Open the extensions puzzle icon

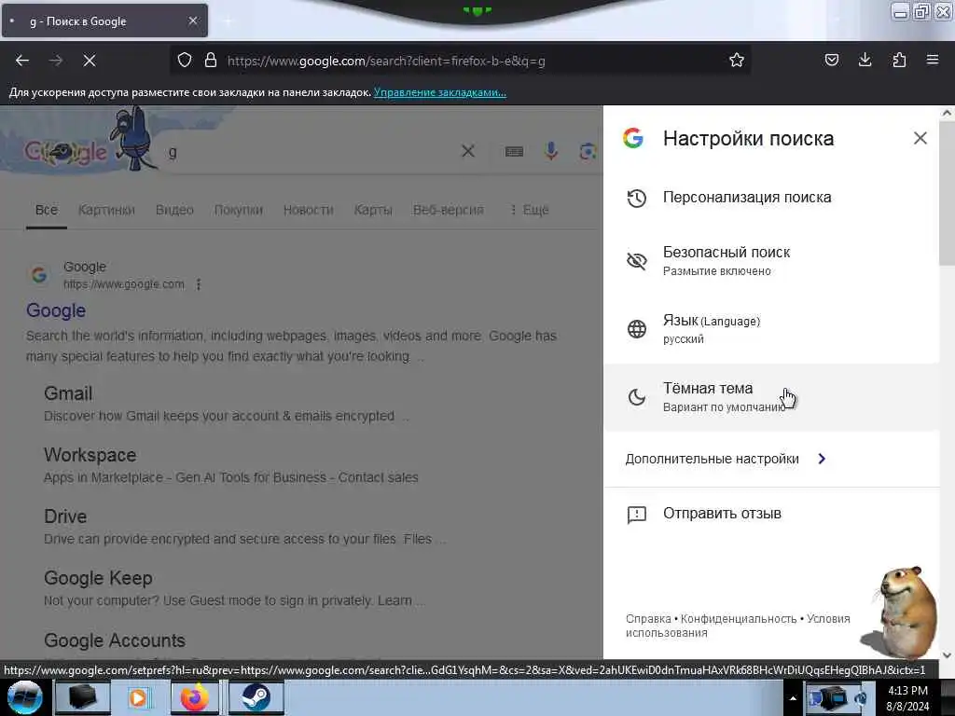click(899, 61)
